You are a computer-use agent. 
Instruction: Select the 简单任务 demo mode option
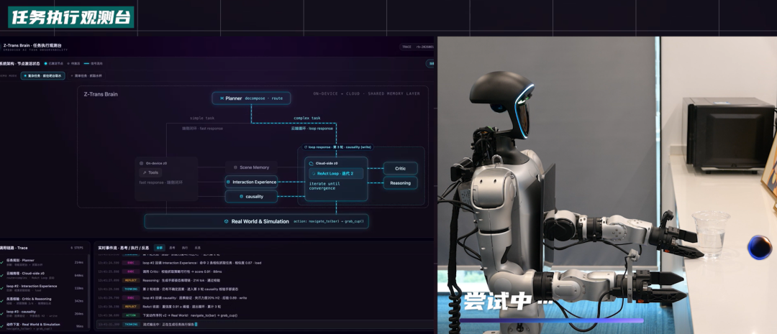coord(87,75)
